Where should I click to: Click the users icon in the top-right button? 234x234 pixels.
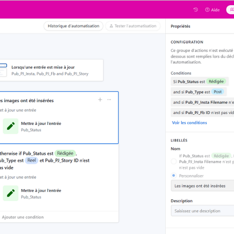pos(232,10)
